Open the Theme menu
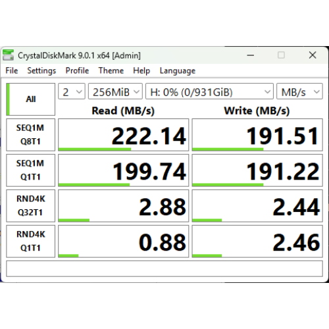The image size is (329, 329). (x=111, y=70)
